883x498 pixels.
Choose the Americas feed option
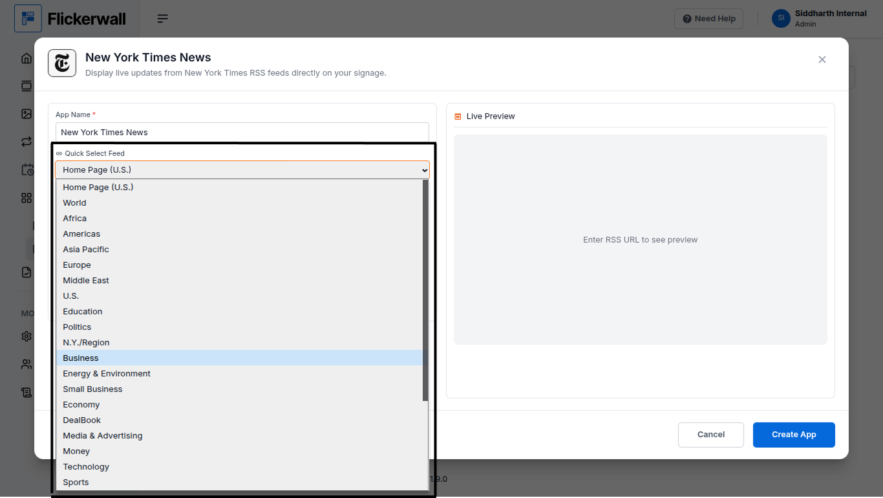[x=239, y=233]
